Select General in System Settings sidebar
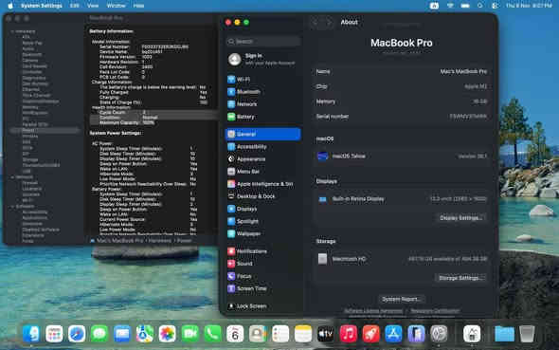Image resolution: width=559 pixels, height=350 pixels. 263,134
